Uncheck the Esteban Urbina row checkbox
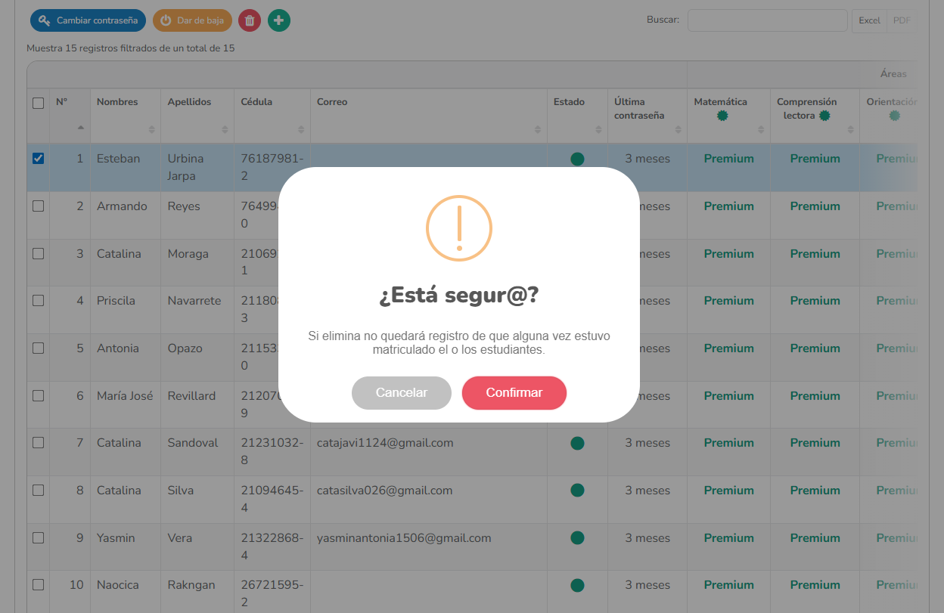The image size is (944, 613). click(39, 159)
